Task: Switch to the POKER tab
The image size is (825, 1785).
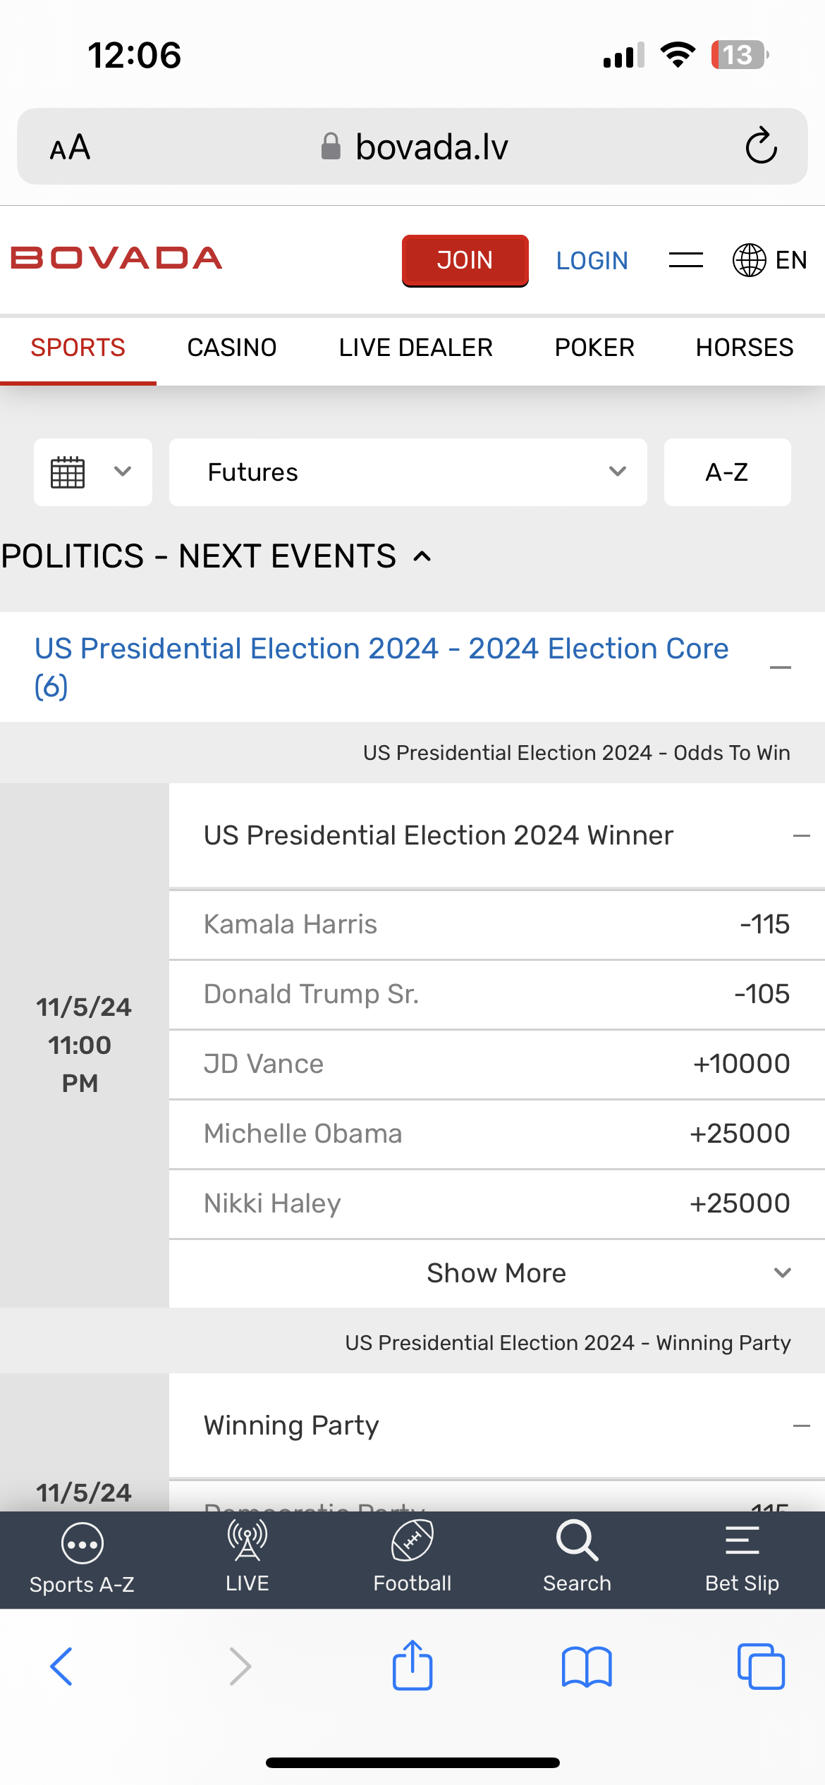Action: (x=594, y=348)
